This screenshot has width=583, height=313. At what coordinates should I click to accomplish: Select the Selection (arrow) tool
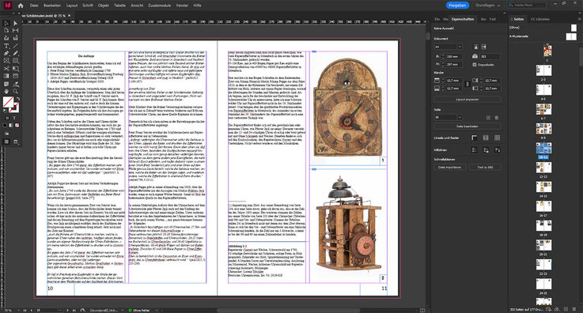tap(6, 23)
